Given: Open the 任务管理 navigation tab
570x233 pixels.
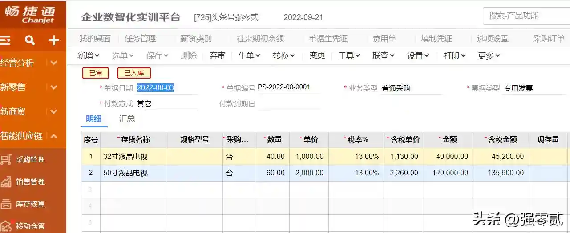Looking at the screenshot, I should click(140, 39).
